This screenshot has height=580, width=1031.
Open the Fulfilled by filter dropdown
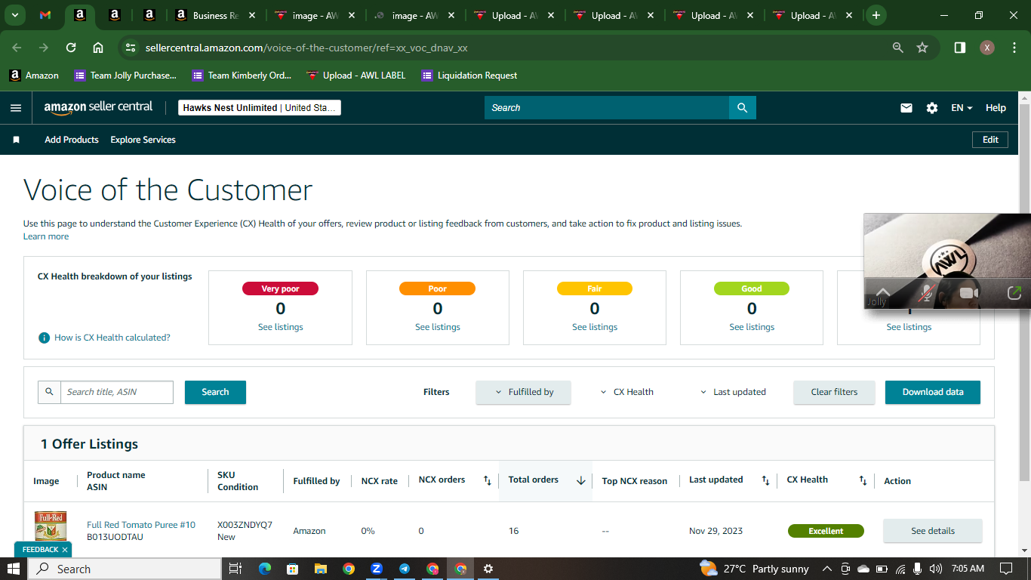pos(523,392)
